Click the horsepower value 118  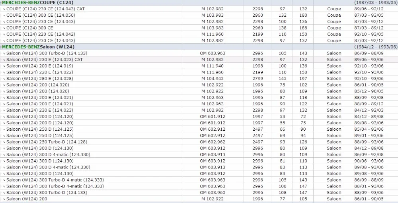click(x=303, y=98)
